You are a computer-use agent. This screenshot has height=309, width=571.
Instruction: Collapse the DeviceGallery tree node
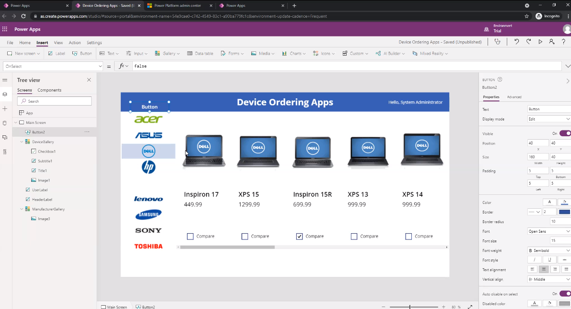point(22,142)
